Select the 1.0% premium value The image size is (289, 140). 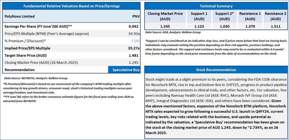tap(135, 41)
